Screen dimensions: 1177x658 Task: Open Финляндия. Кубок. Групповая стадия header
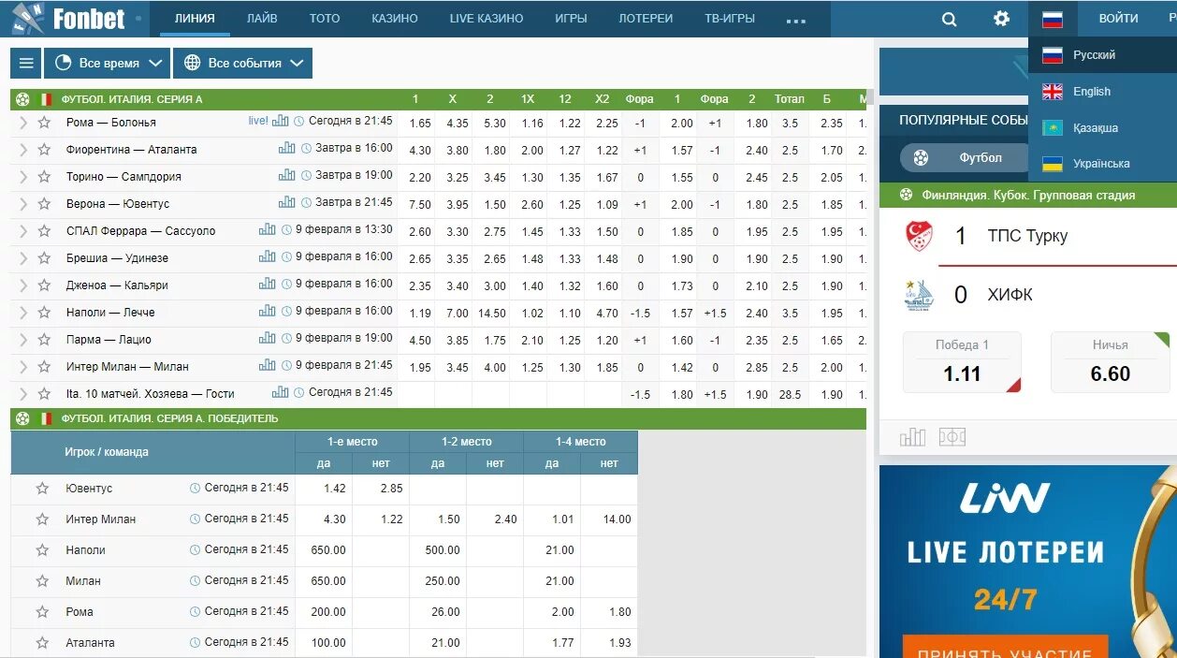(x=1028, y=195)
